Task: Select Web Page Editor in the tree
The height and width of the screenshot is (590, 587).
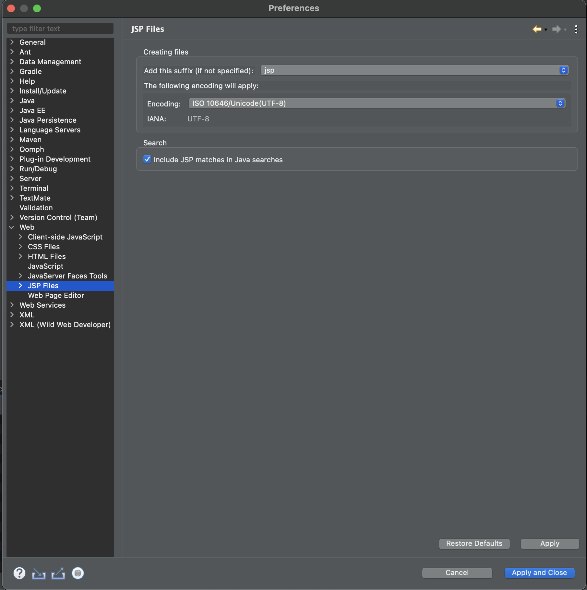Action: (56, 295)
